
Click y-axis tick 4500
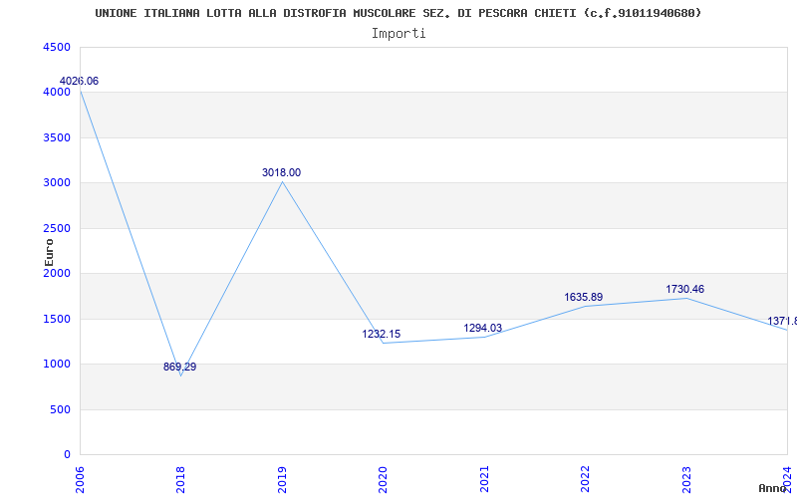57,47
